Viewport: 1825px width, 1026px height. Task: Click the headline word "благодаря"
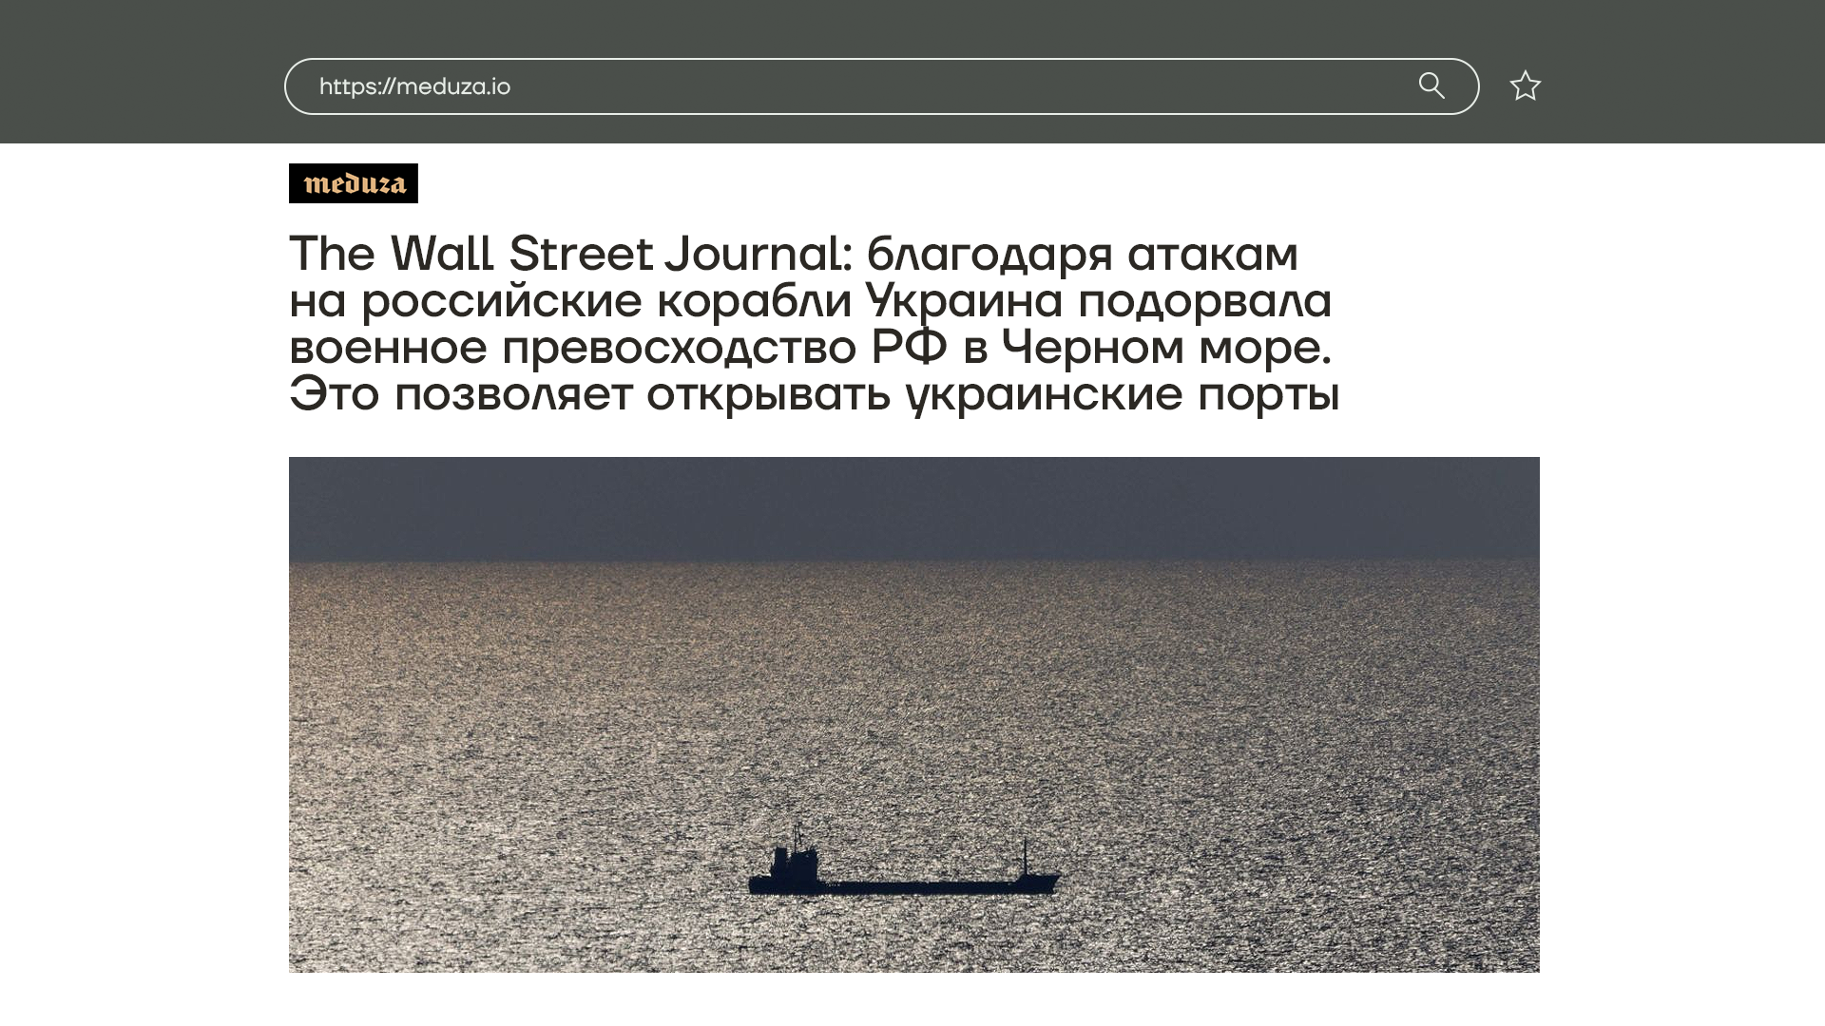click(x=989, y=255)
